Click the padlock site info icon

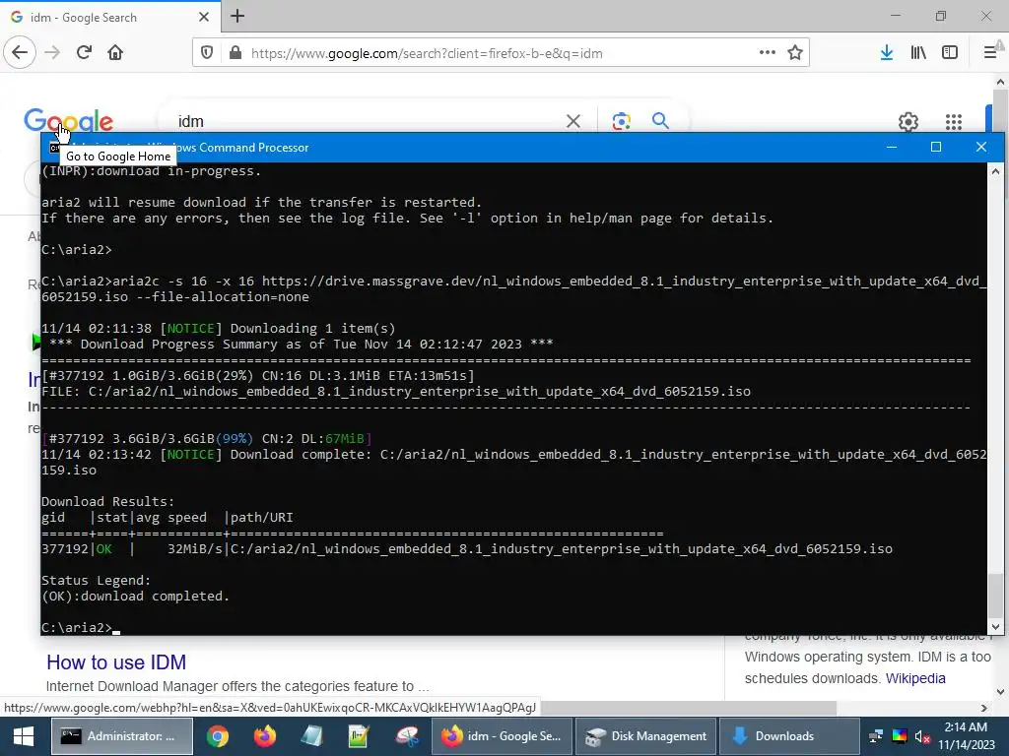pyautogui.click(x=235, y=53)
